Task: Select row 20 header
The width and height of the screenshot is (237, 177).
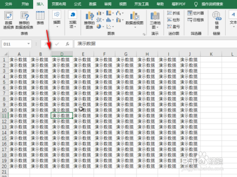Action: point(4,166)
